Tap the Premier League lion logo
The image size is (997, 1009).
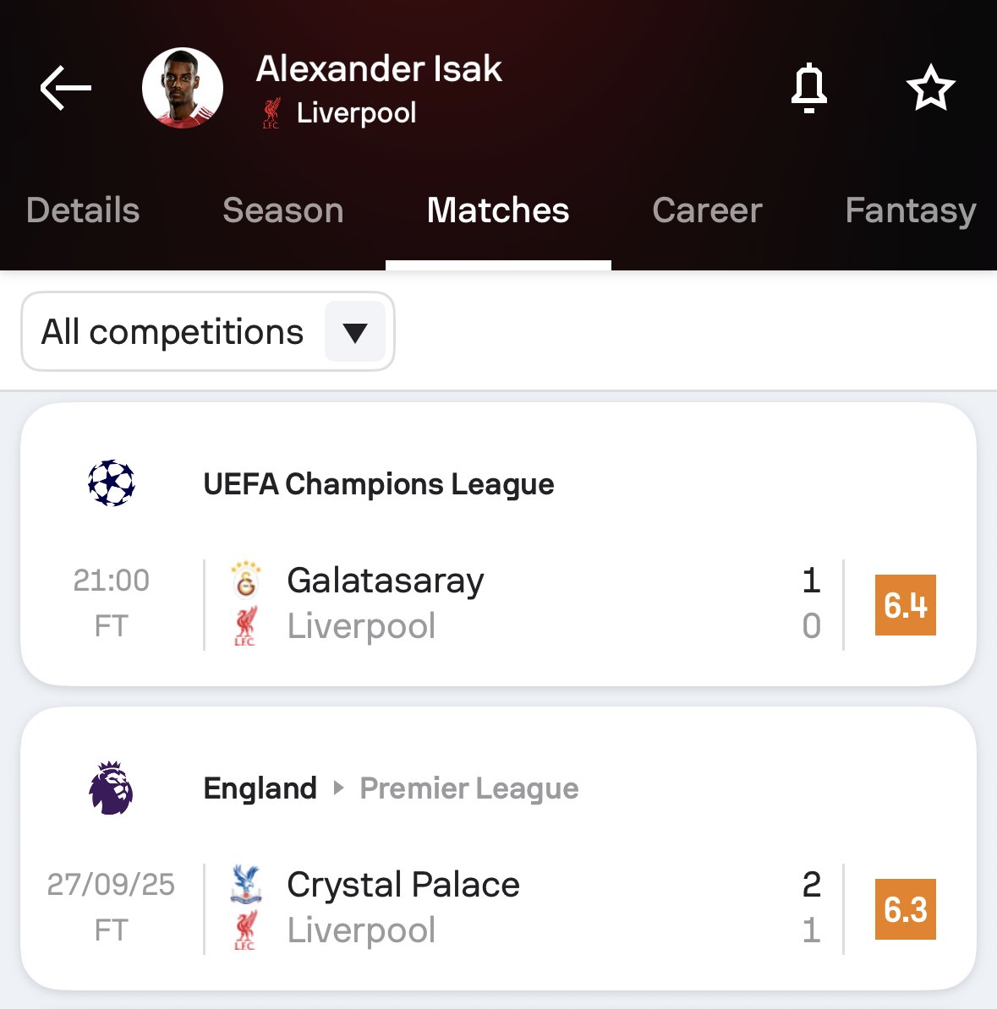(x=112, y=788)
